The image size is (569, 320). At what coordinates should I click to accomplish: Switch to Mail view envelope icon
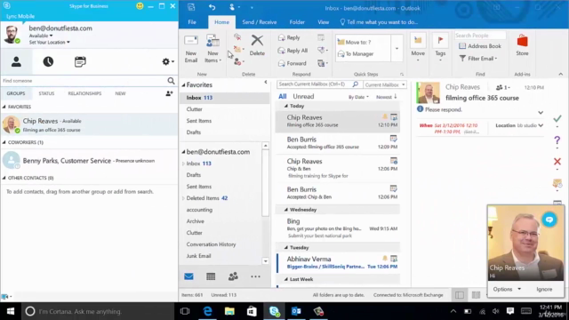point(188,276)
